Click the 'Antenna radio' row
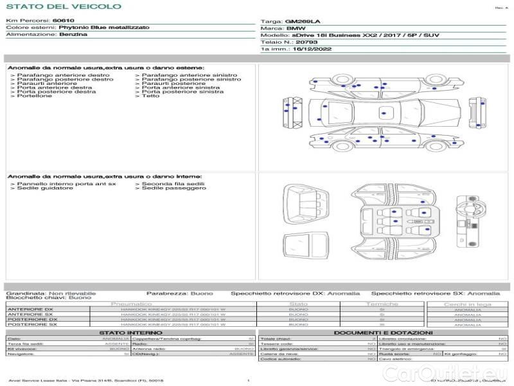Viewport: 514px width, 386px height. (x=193, y=349)
